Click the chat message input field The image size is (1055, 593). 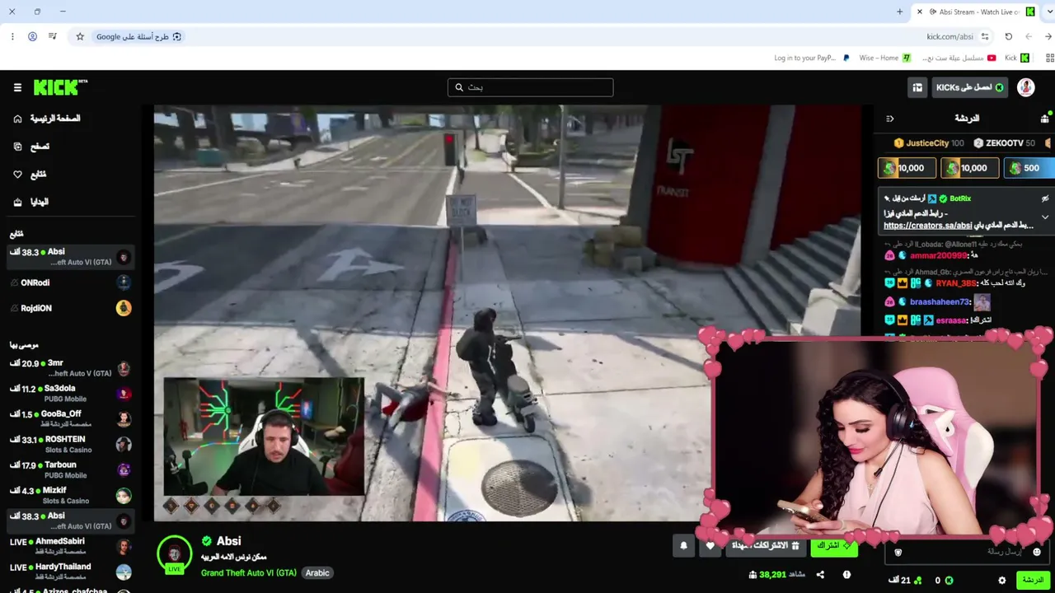coord(966,552)
